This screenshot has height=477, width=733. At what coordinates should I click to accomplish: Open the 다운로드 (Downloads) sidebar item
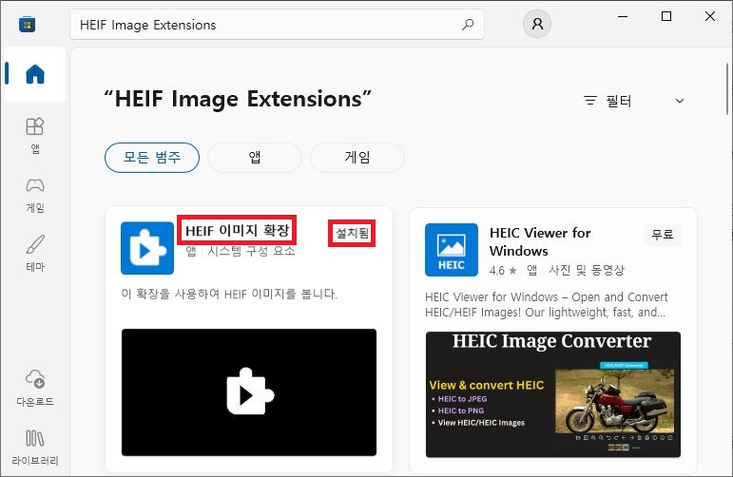(35, 388)
